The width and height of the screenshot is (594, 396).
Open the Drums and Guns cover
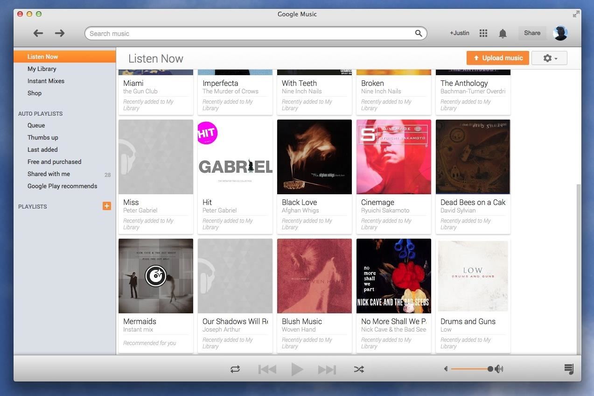(x=473, y=276)
